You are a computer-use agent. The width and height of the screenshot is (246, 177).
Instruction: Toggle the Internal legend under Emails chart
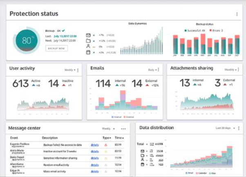click(116, 117)
